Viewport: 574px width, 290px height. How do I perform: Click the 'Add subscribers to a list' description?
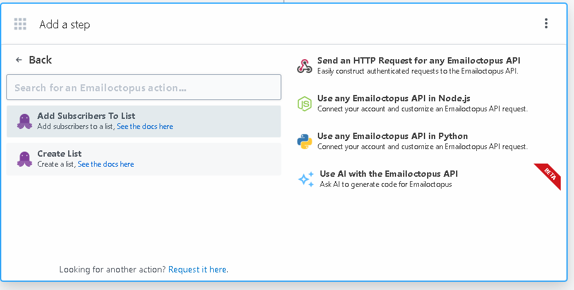pos(76,126)
